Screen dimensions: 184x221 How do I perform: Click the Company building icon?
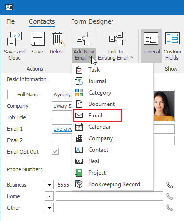(79, 138)
